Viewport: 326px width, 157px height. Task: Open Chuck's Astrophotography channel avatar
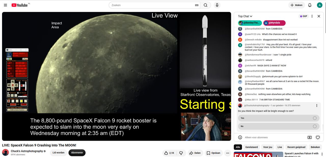pyautogui.click(x=5, y=152)
